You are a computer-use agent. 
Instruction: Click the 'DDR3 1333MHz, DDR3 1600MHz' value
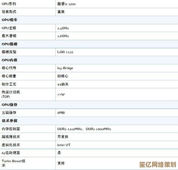point(84,129)
